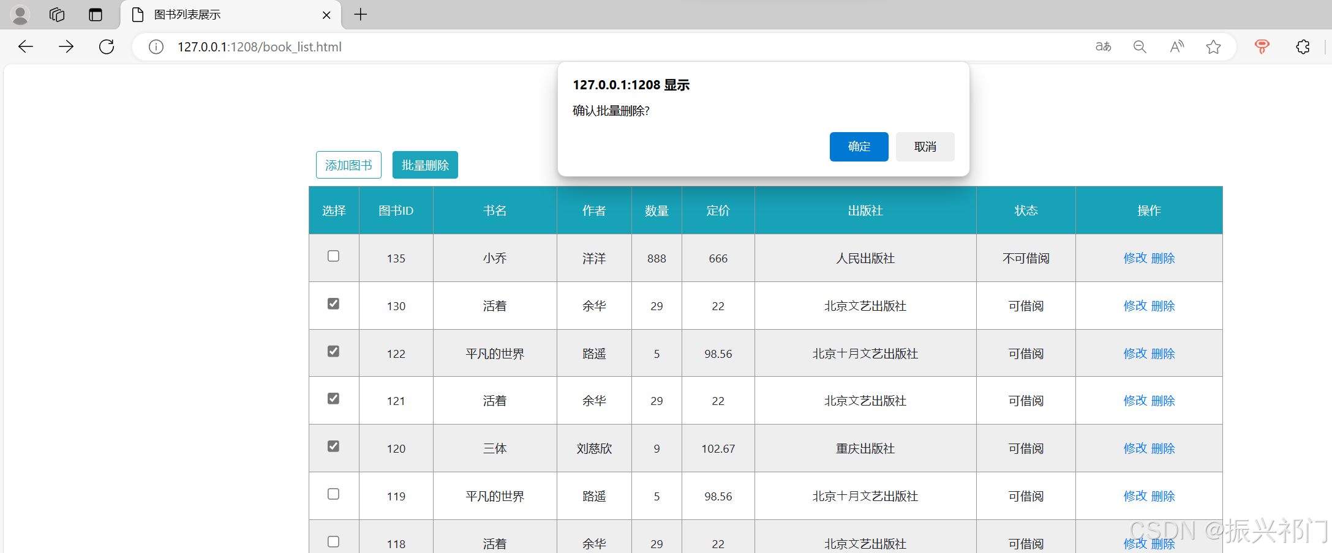Click 修改 link for book 122
The image size is (1332, 553).
[x=1135, y=354]
